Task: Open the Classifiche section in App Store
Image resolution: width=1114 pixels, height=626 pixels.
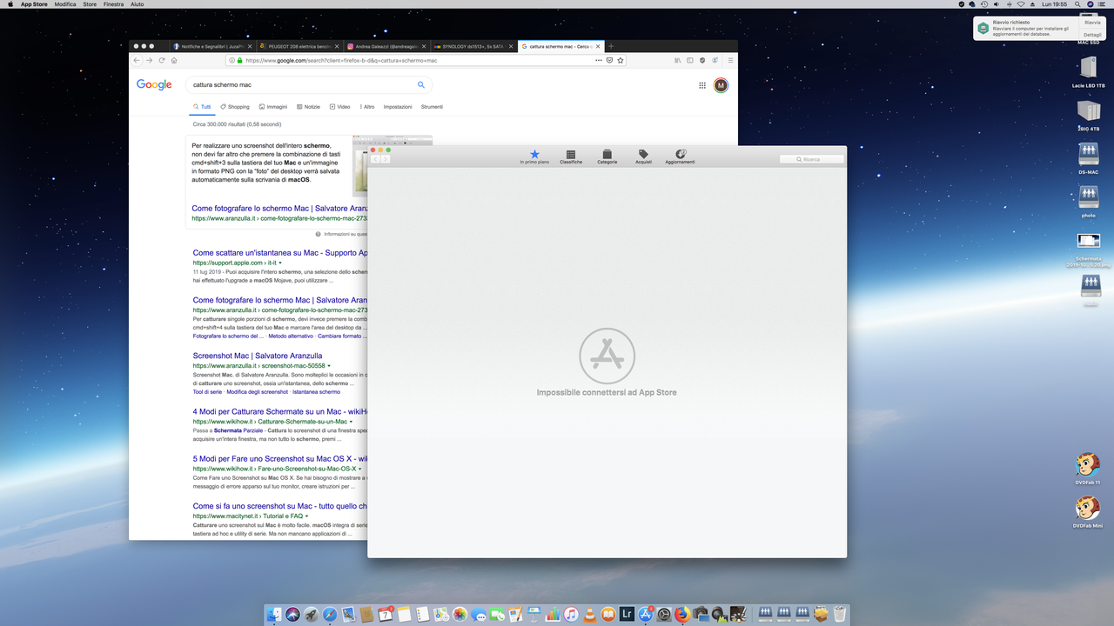Action: pyautogui.click(x=571, y=156)
